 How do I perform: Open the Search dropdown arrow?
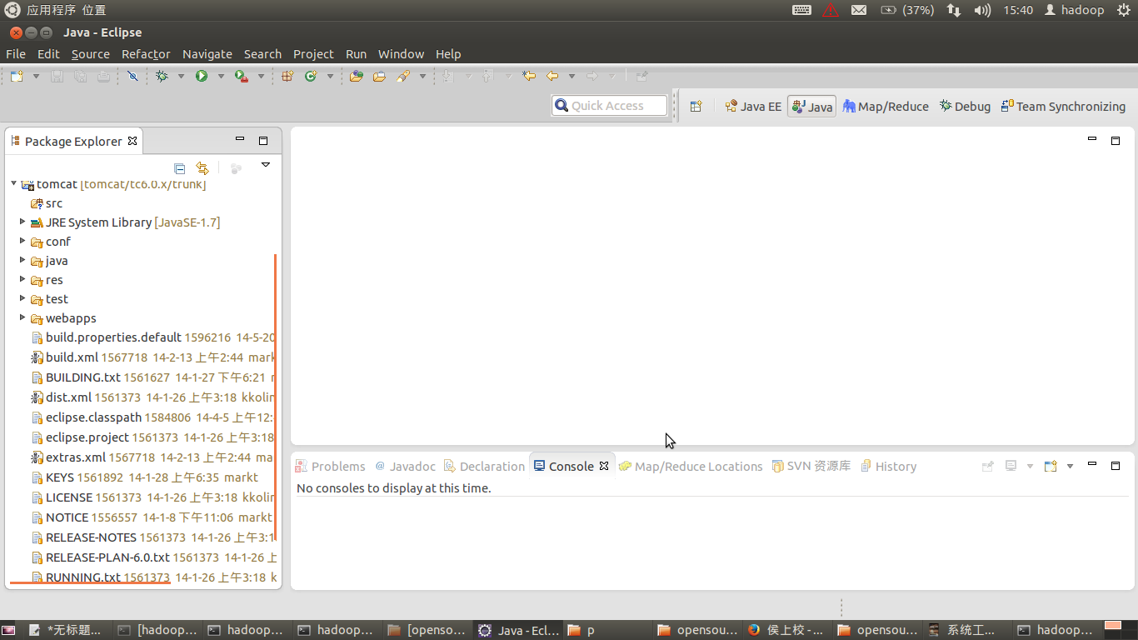click(x=422, y=76)
